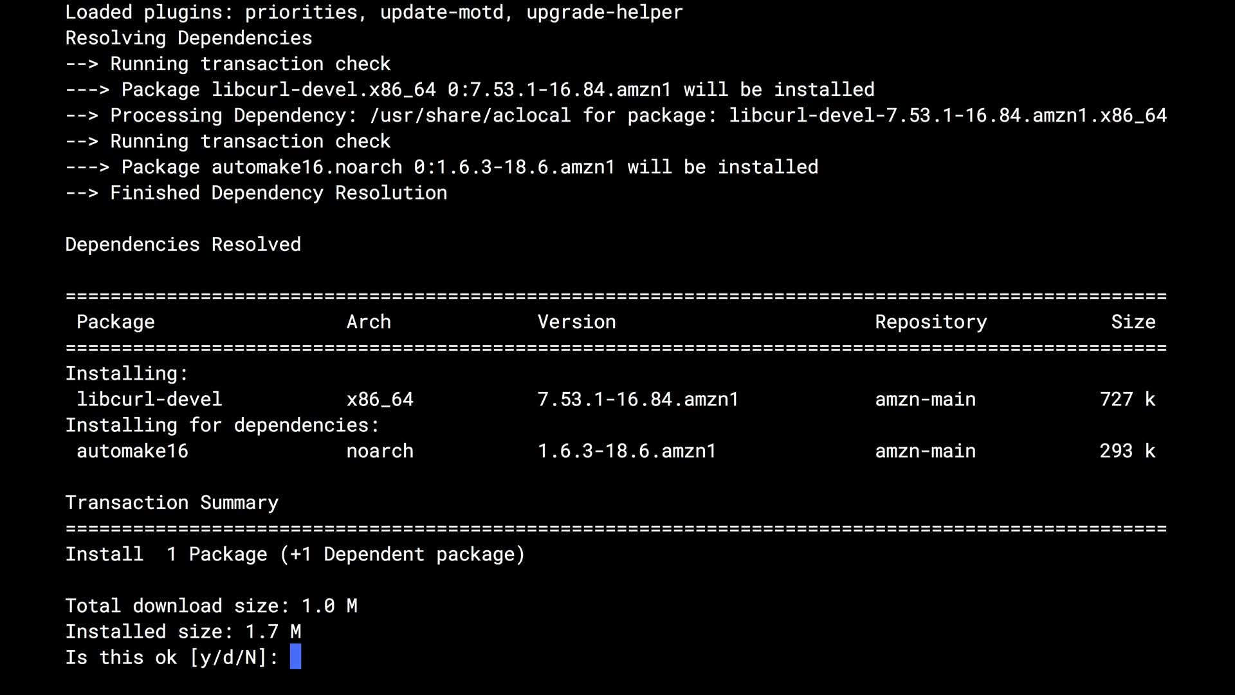The image size is (1235, 695).
Task: Click the automake16 package name in the table
Action: [x=133, y=450]
